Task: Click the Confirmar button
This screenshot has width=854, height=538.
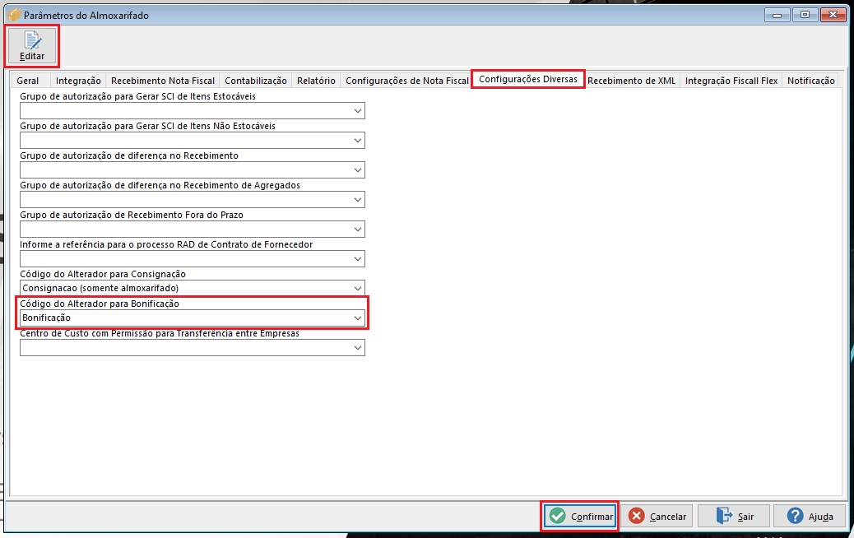Action: 580,516
